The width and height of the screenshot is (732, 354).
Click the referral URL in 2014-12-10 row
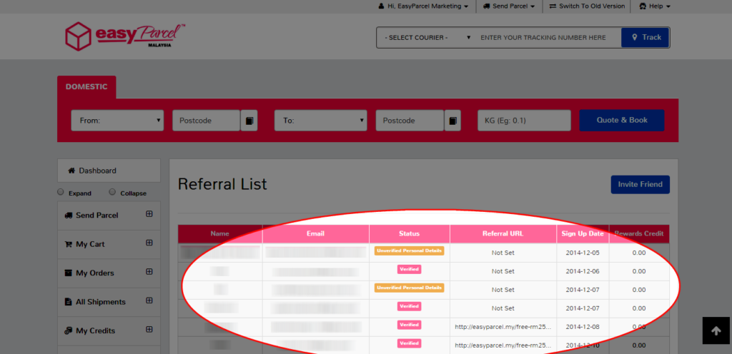(503, 345)
